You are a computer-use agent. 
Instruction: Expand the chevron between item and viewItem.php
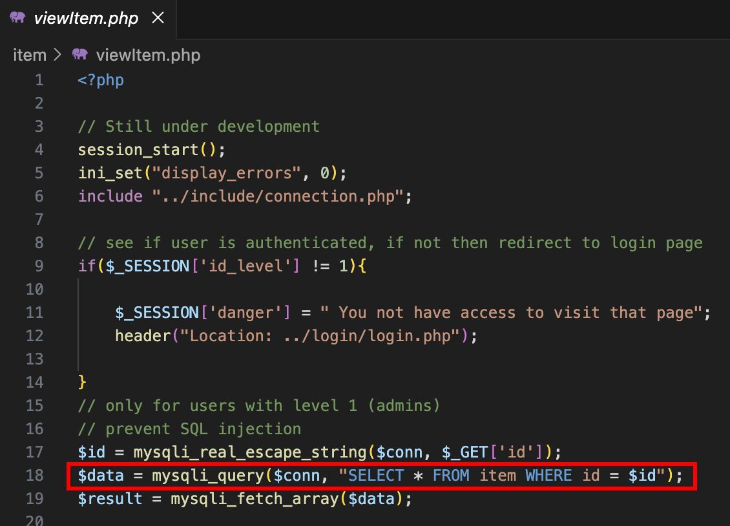click(x=57, y=54)
